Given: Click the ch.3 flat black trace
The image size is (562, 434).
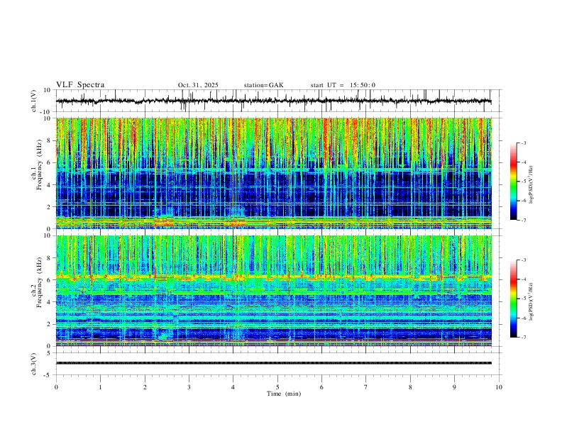Looking at the screenshot, I should pos(273,363).
